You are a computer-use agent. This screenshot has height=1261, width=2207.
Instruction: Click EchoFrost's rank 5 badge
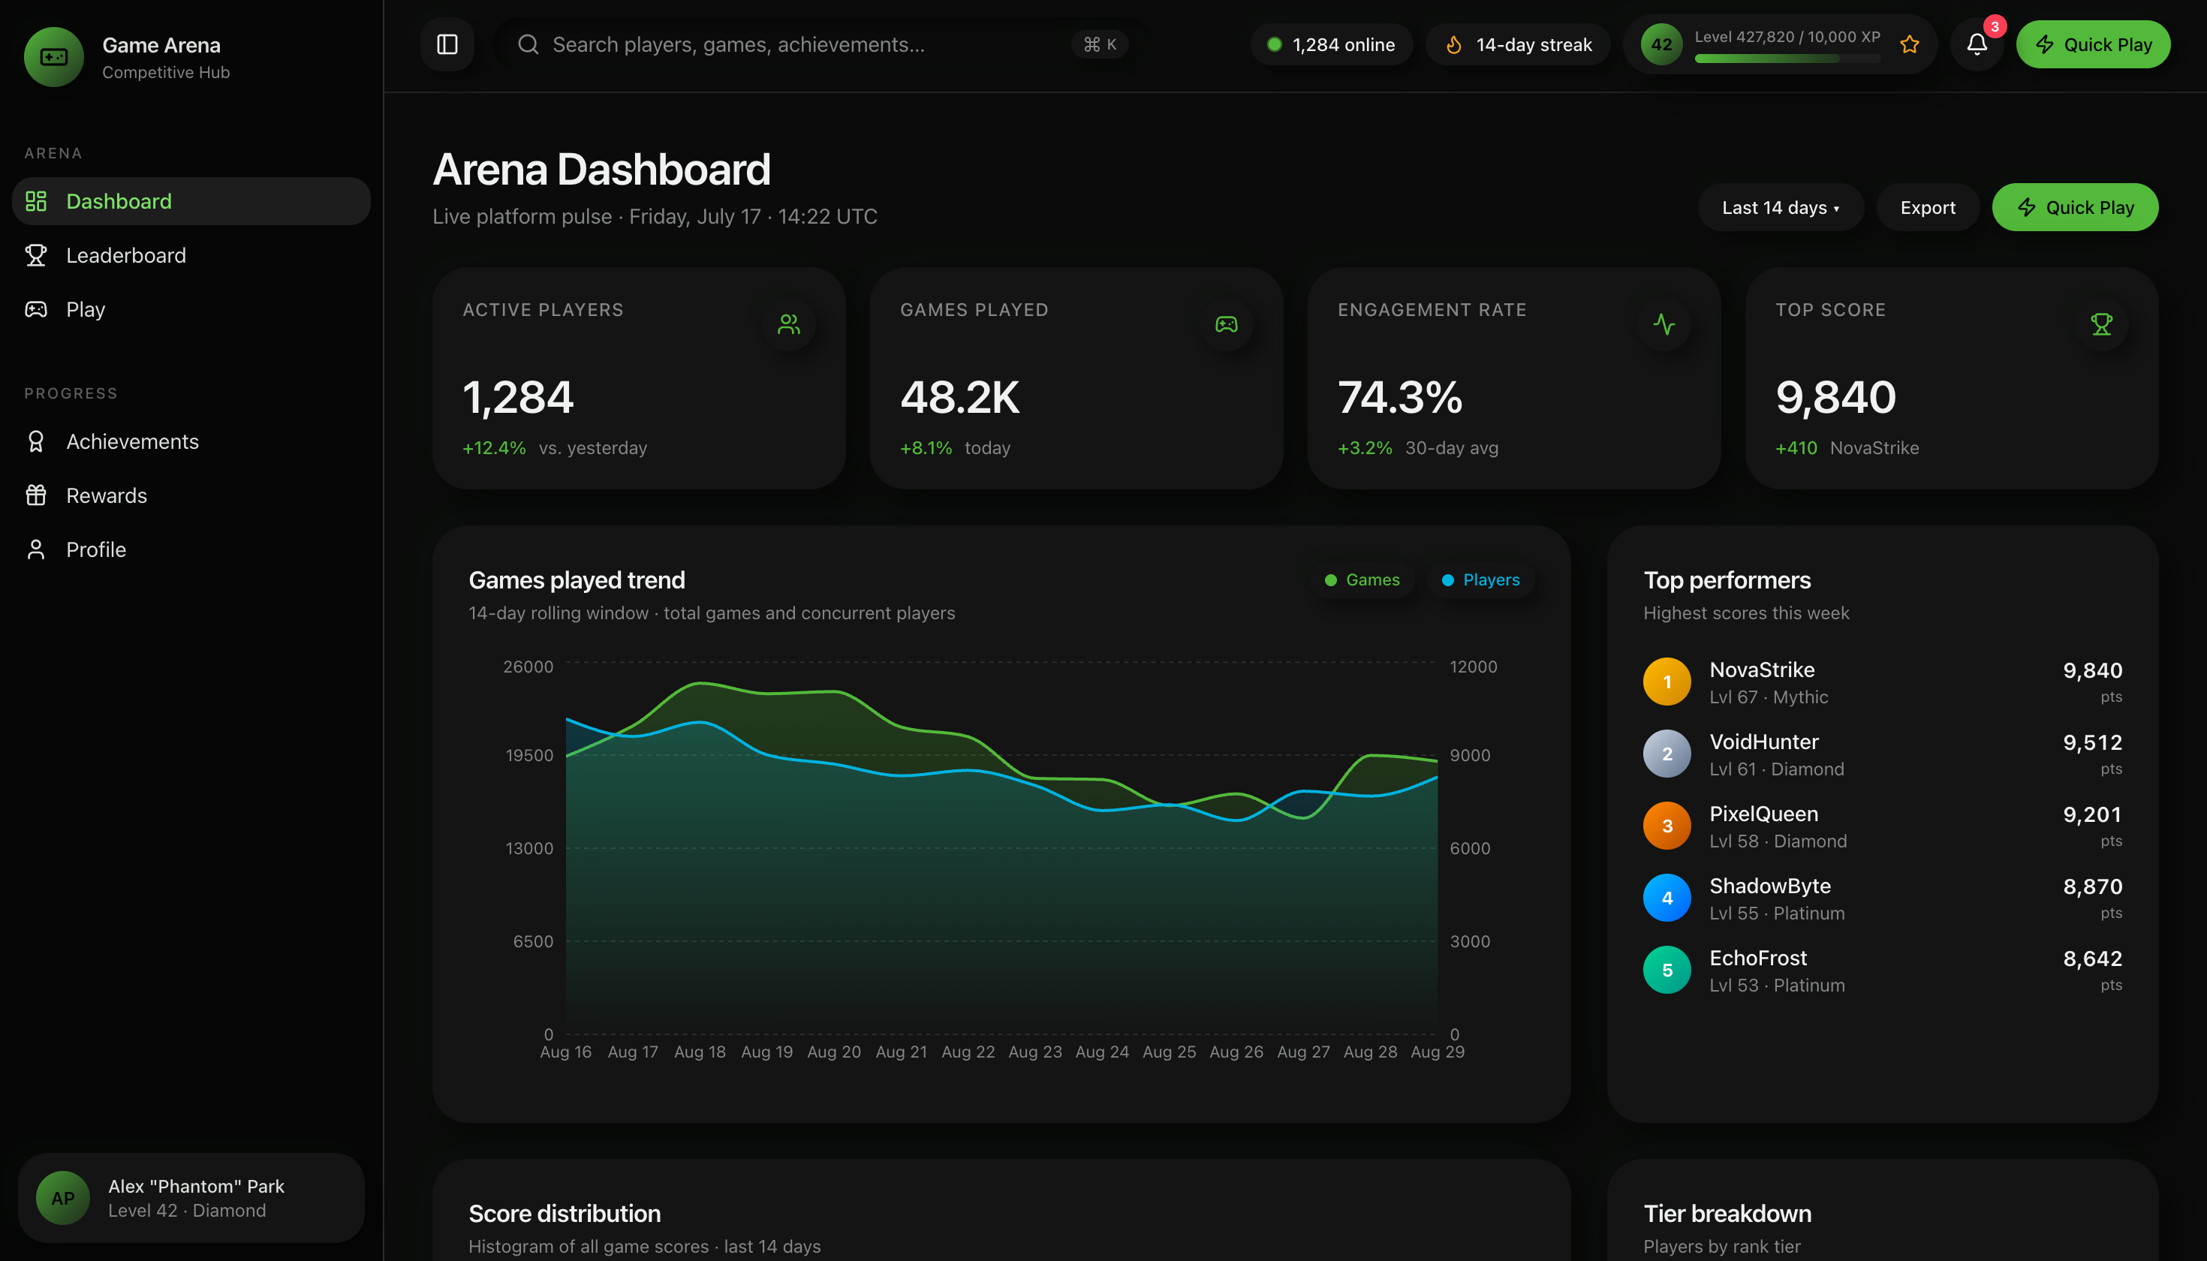coord(1667,970)
